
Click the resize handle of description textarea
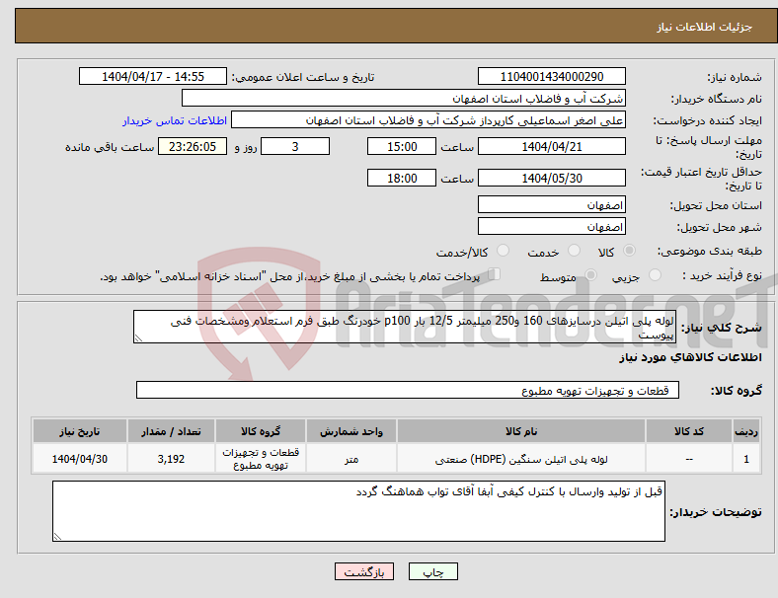point(138,338)
